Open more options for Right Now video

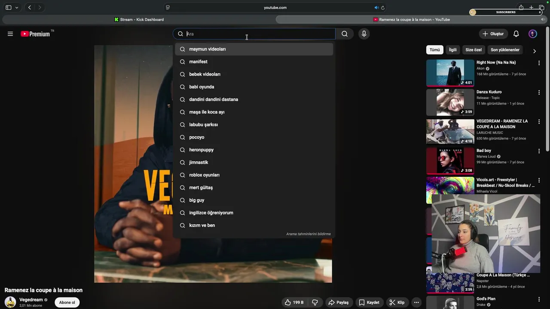[539, 63]
